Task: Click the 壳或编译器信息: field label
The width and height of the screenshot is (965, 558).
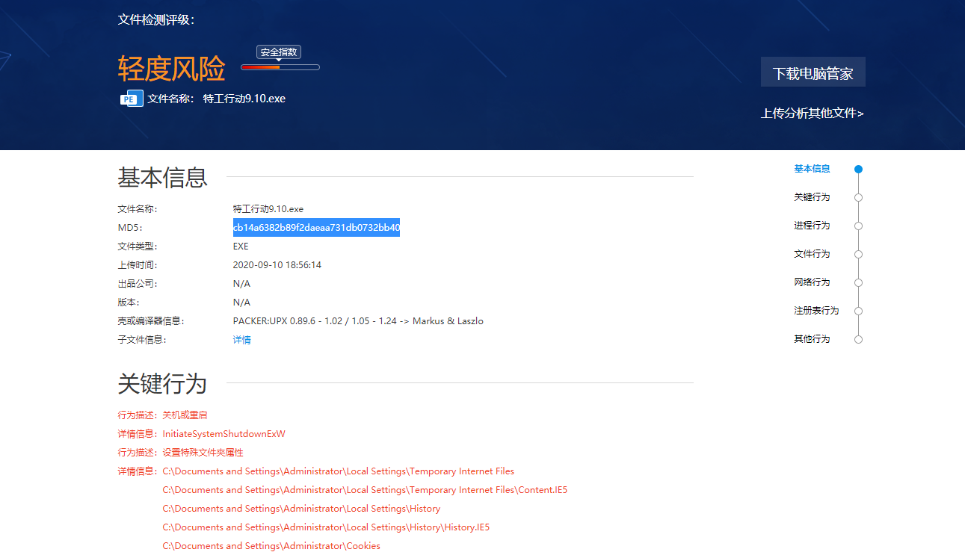Action: coord(151,321)
